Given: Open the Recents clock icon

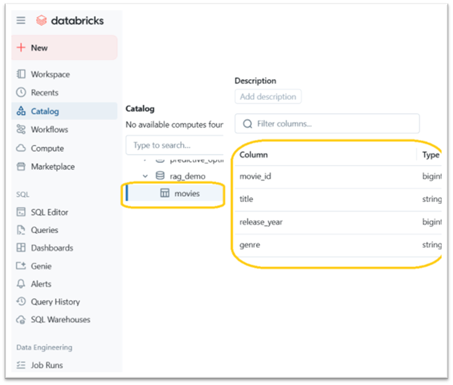Looking at the screenshot, I should [21, 92].
